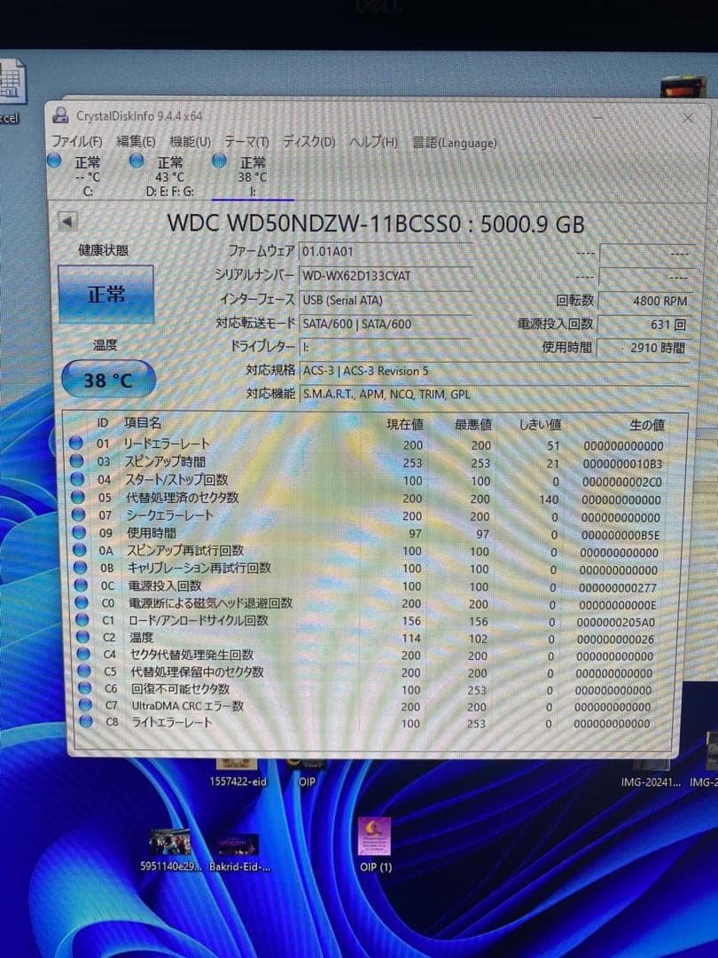This screenshot has height=958, width=718.
Task: Click the C: drive status circle
Action: click(x=56, y=161)
